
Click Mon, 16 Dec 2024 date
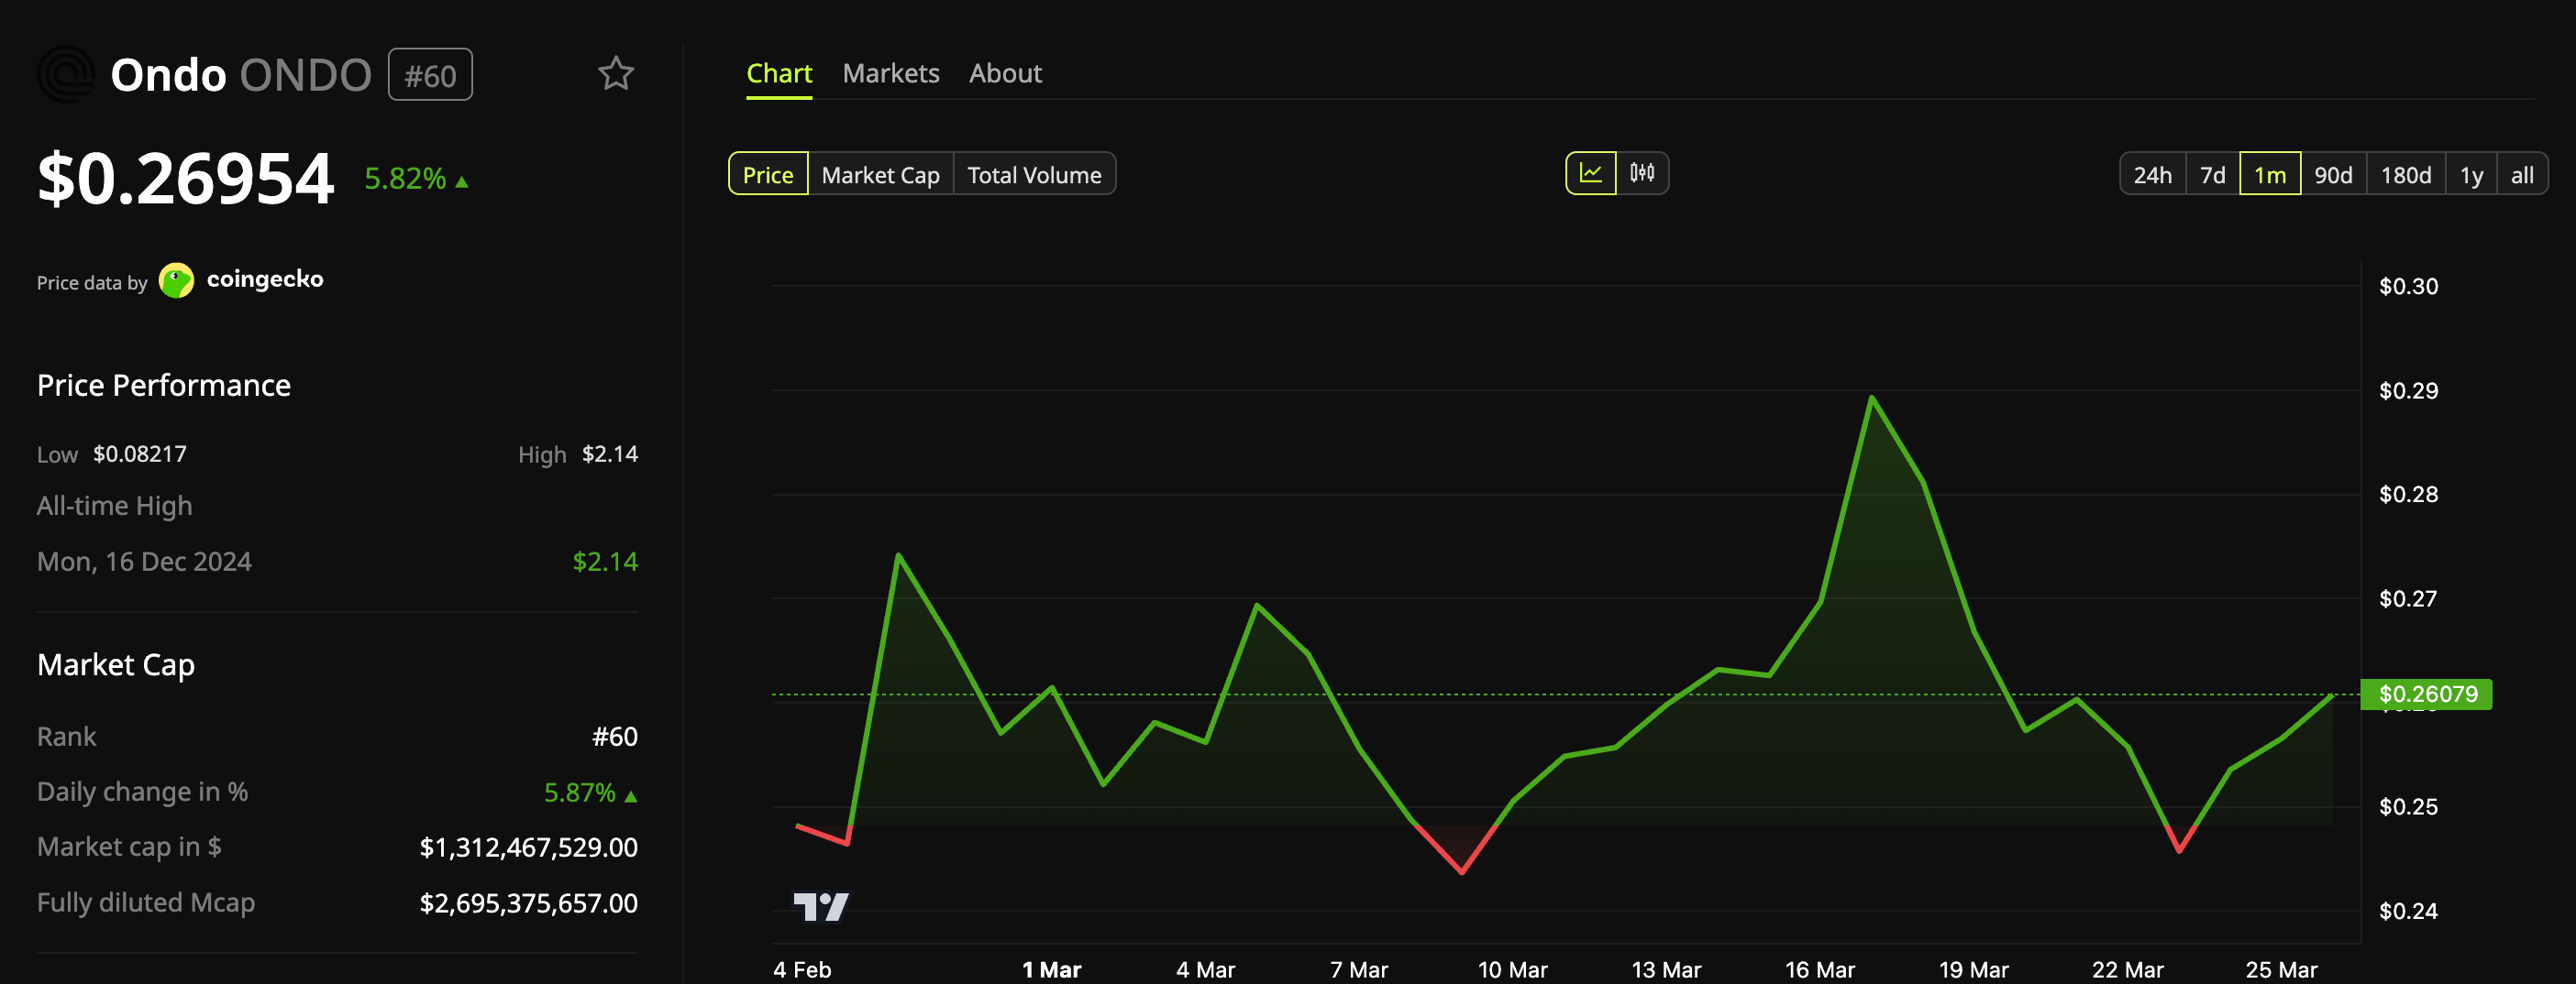click(x=144, y=562)
